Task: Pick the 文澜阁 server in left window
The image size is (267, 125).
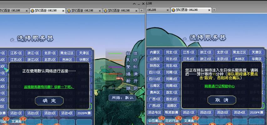Action: pos(16,122)
